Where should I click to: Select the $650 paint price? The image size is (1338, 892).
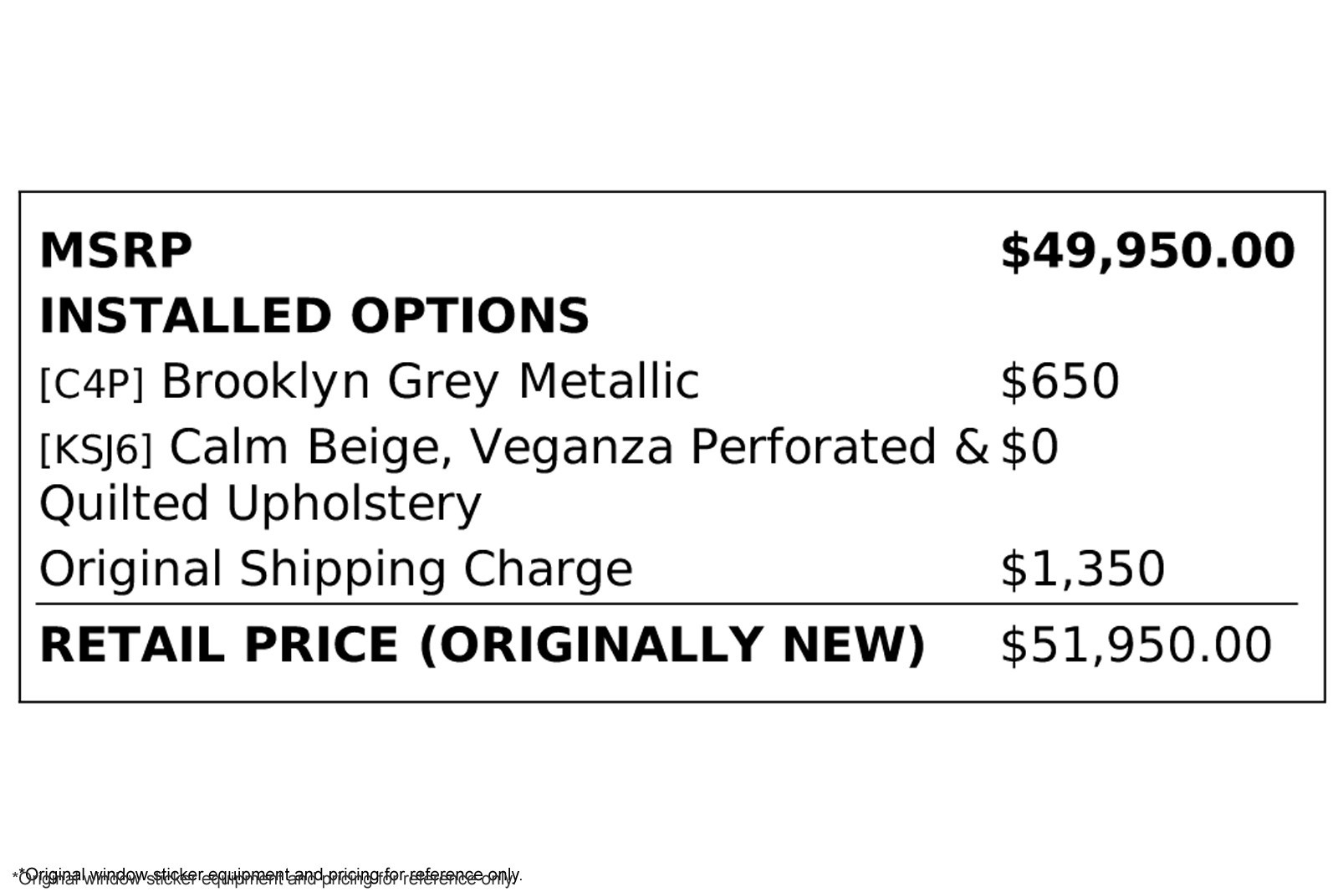(x=1060, y=381)
